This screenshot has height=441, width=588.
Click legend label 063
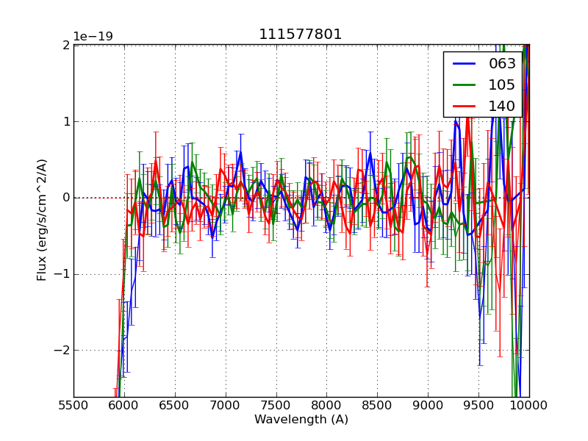pos(502,64)
